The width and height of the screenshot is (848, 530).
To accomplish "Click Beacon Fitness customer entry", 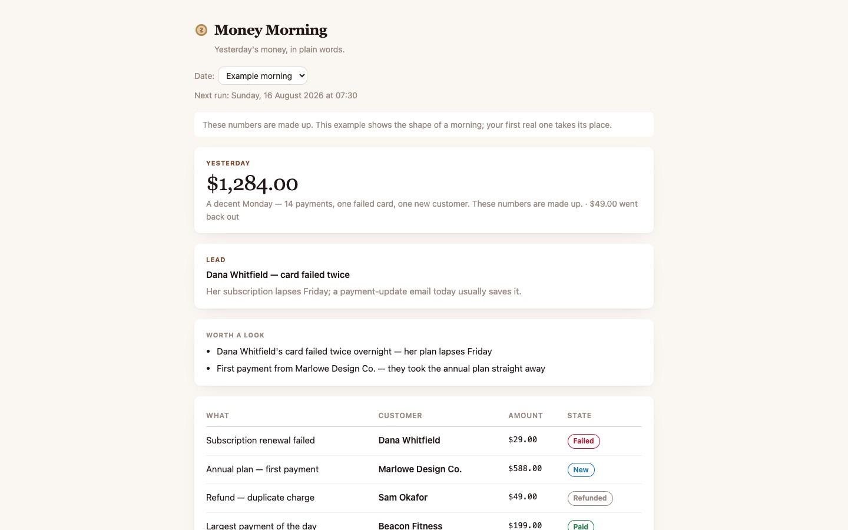I will pyautogui.click(x=410, y=525).
